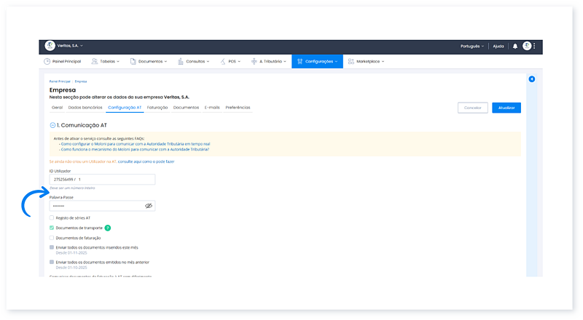This screenshot has height=320, width=583.
Task: Click the Atualizar button
Action: click(506, 108)
